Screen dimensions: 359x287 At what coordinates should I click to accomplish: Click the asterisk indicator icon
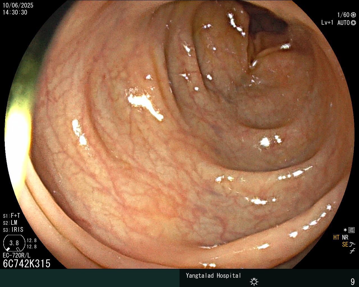pyautogui.click(x=345, y=230)
